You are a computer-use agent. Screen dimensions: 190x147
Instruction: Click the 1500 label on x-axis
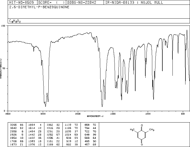point(113,114)
